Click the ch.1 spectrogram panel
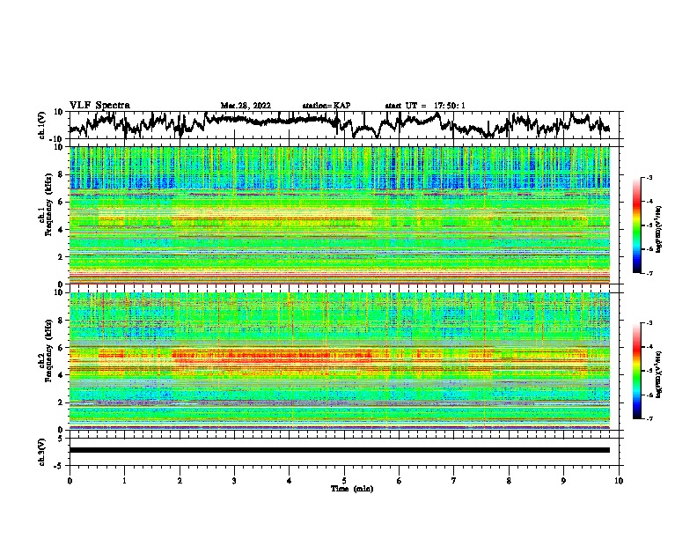This screenshot has height=539, width=697. tap(339, 215)
